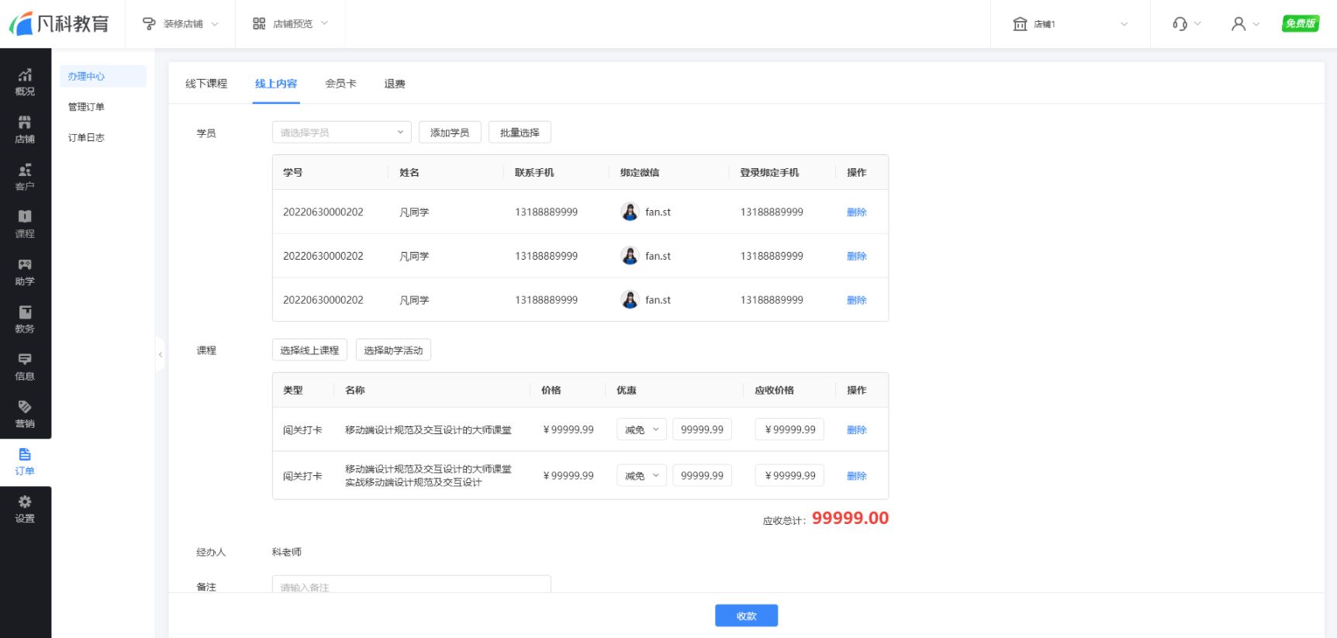Expand the 装修店铺 dropdown menu
This screenshot has width=1337, height=638.
coord(215,24)
